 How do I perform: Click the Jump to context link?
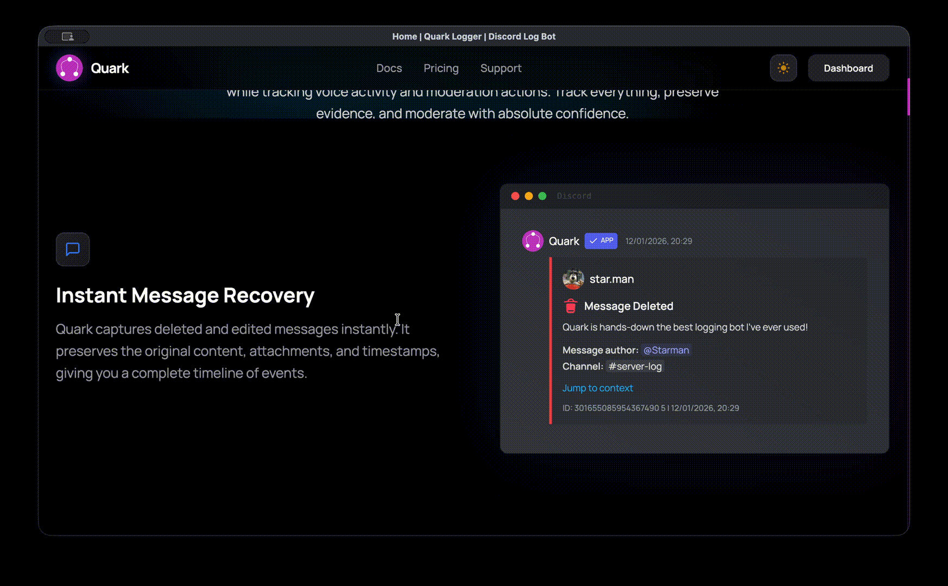pyautogui.click(x=598, y=387)
